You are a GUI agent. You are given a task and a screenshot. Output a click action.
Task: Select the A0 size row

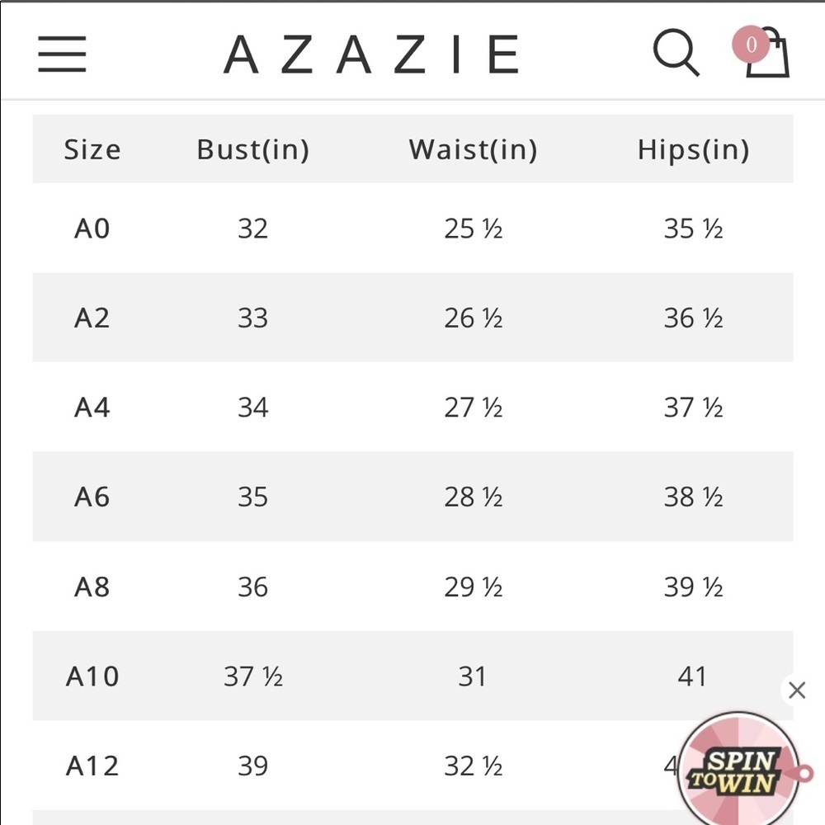92,228
